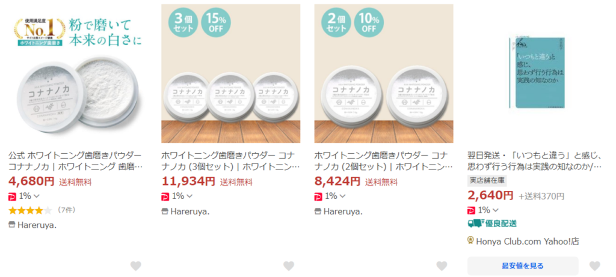Image resolution: width=616 pixels, height=277 pixels.
Task: Click the store icon beside Hareruya for 8,424円 item
Action: [318, 211]
